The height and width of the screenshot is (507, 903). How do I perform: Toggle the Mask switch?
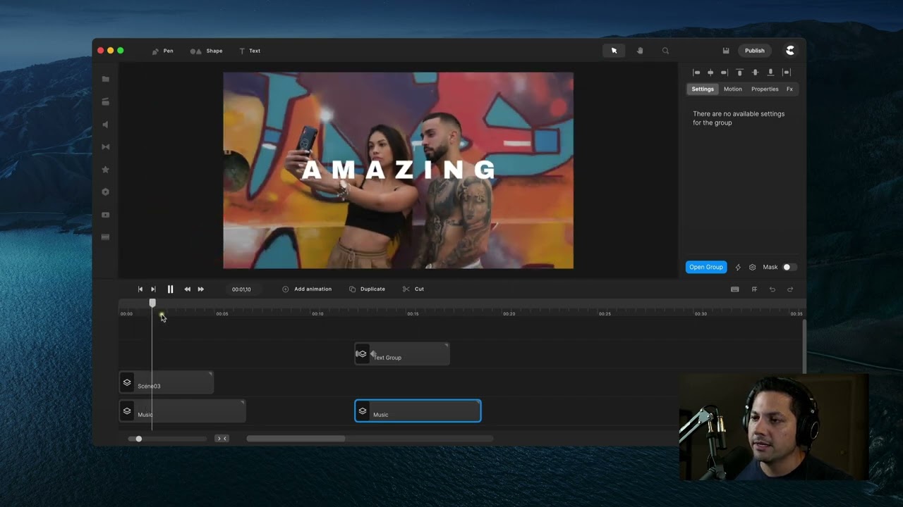point(789,268)
